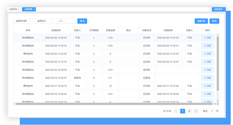Click the 前往 page number input

212,111
